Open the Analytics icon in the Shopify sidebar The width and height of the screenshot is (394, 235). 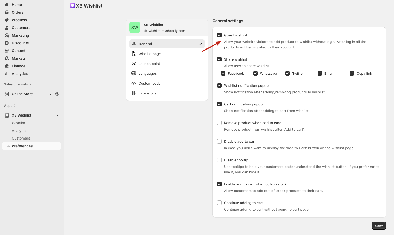pos(7,74)
